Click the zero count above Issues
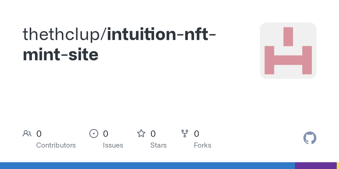Screen dimensions: 339x169 [106, 134]
